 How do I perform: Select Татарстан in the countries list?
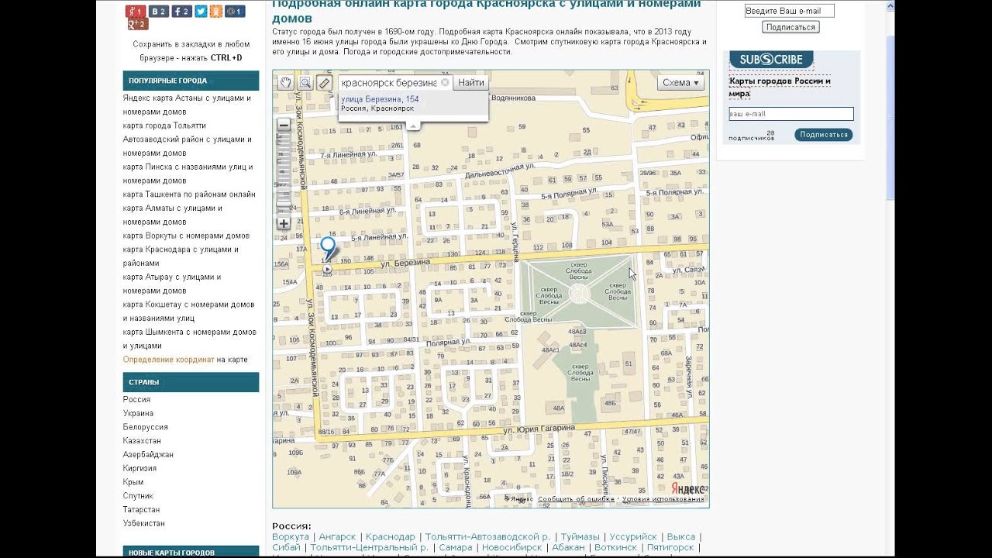click(x=141, y=510)
